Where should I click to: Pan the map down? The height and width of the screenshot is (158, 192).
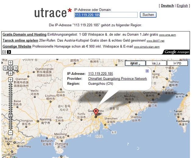click(11, 73)
